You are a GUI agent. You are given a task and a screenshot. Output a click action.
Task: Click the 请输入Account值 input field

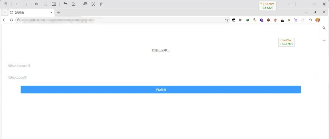click(161, 66)
